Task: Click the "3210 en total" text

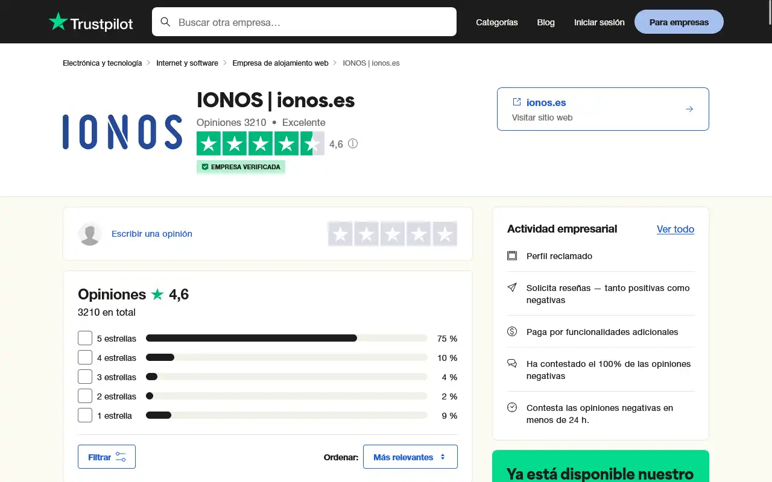Action: [x=107, y=312]
